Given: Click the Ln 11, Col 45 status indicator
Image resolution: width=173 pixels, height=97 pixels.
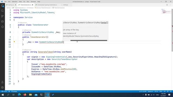Looking at the screenshot, I should [143, 91].
